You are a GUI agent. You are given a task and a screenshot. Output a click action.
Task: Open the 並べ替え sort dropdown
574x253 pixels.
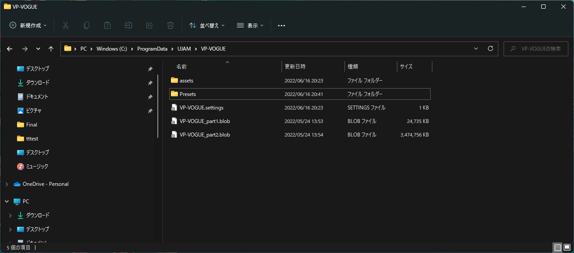tap(207, 25)
